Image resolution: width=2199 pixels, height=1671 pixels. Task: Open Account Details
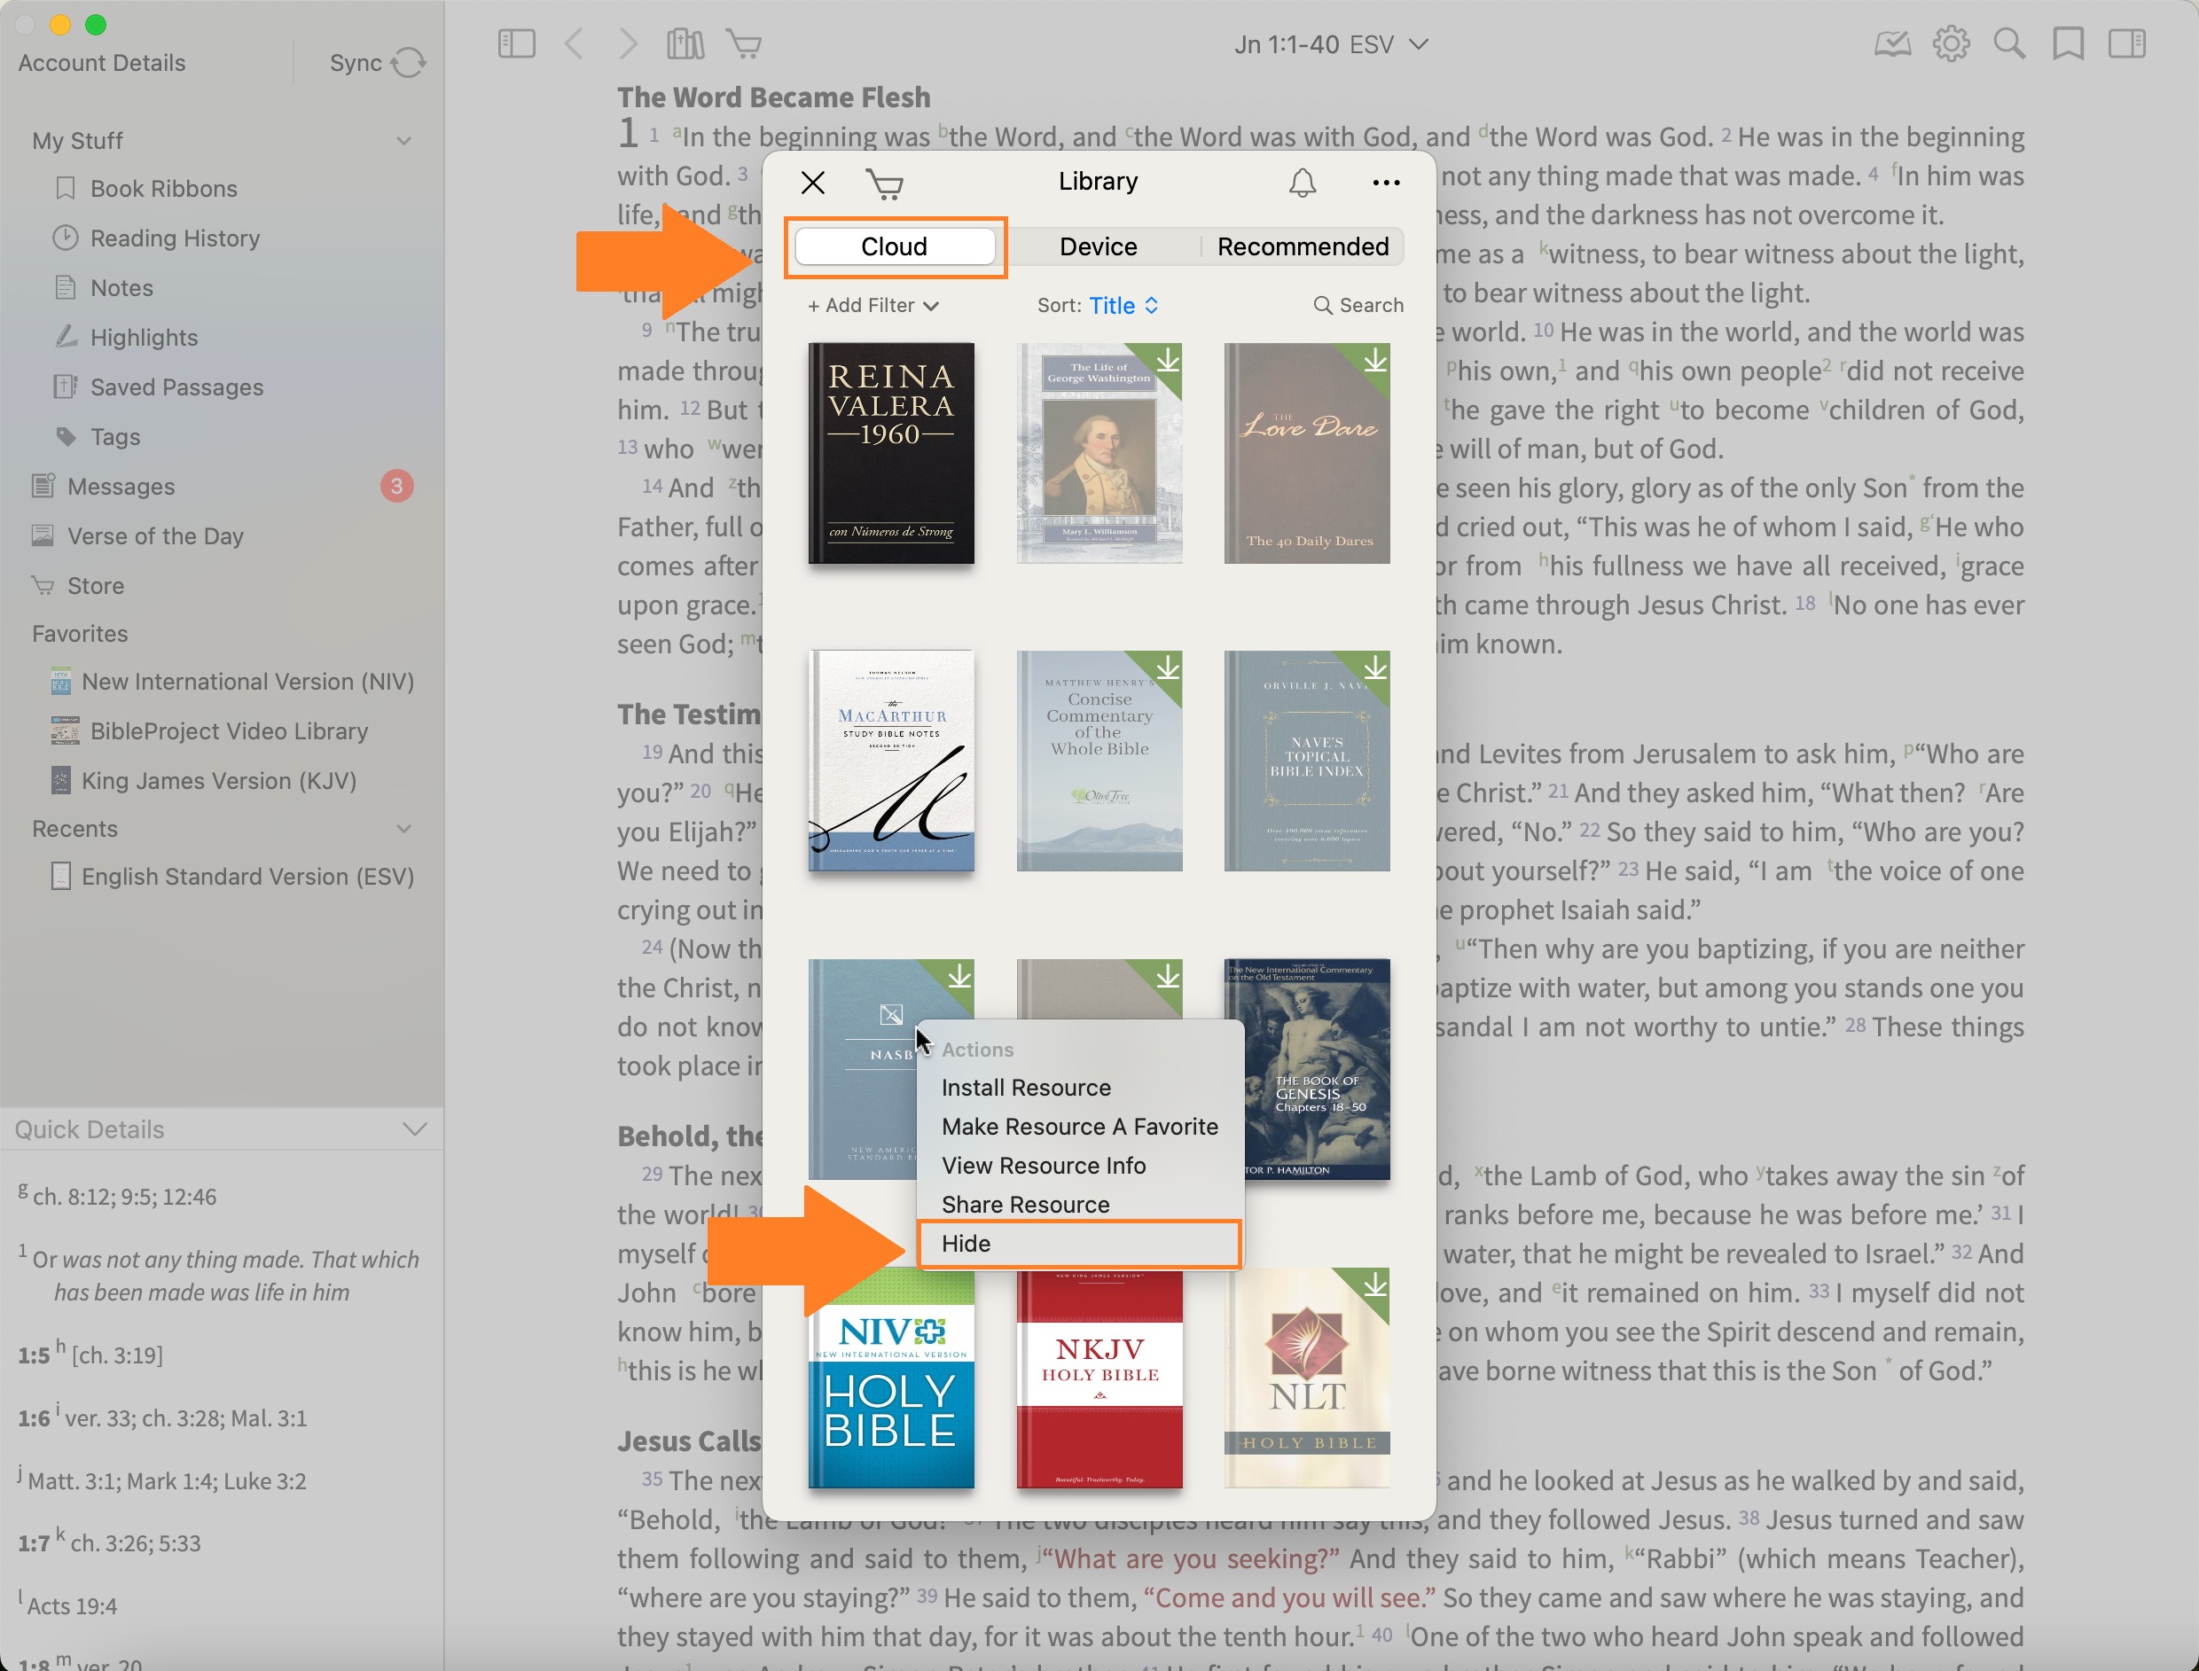click(101, 63)
